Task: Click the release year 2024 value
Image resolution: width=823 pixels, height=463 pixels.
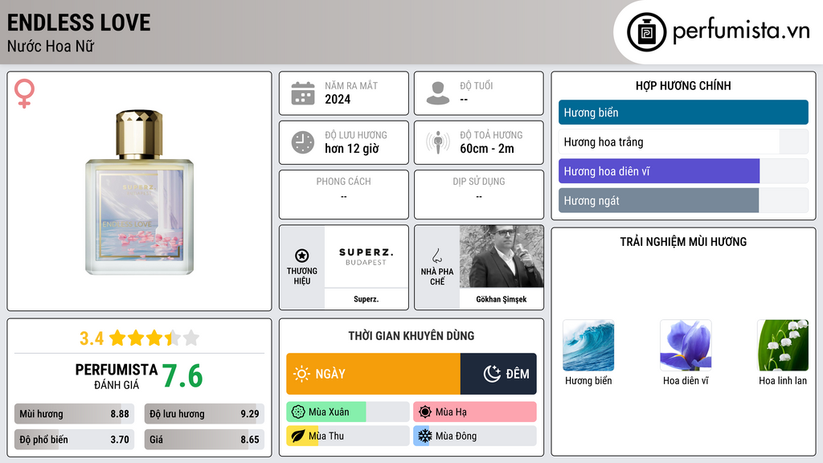Action: [x=338, y=99]
